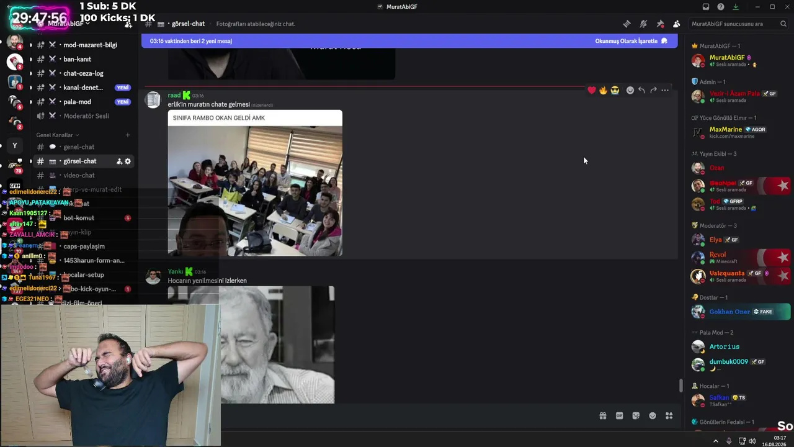Search in MuratAbiGF server field
The height and width of the screenshot is (447, 794).
click(x=739, y=24)
